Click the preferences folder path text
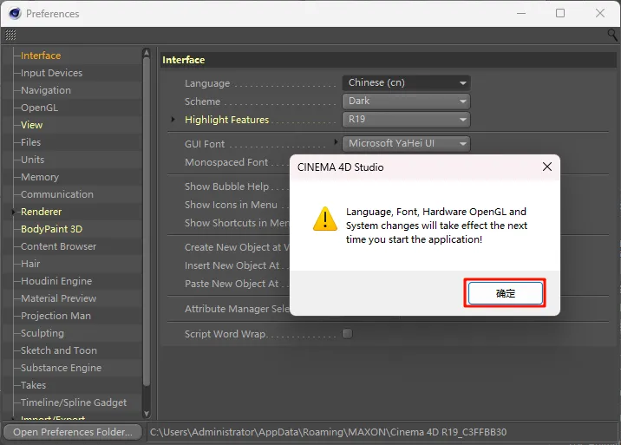The height and width of the screenshot is (445, 621). [329, 432]
